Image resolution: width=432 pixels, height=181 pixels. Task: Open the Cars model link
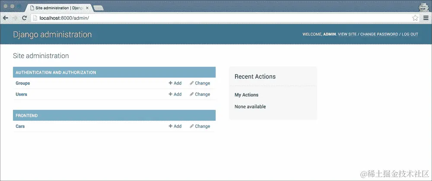tap(20, 126)
